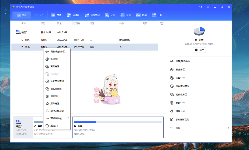Click the D: partition usage bar
249x150 pixels.
pos(118,122)
